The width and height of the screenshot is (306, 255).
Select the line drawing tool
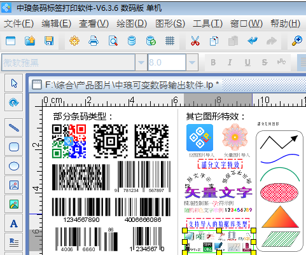(x=14, y=128)
